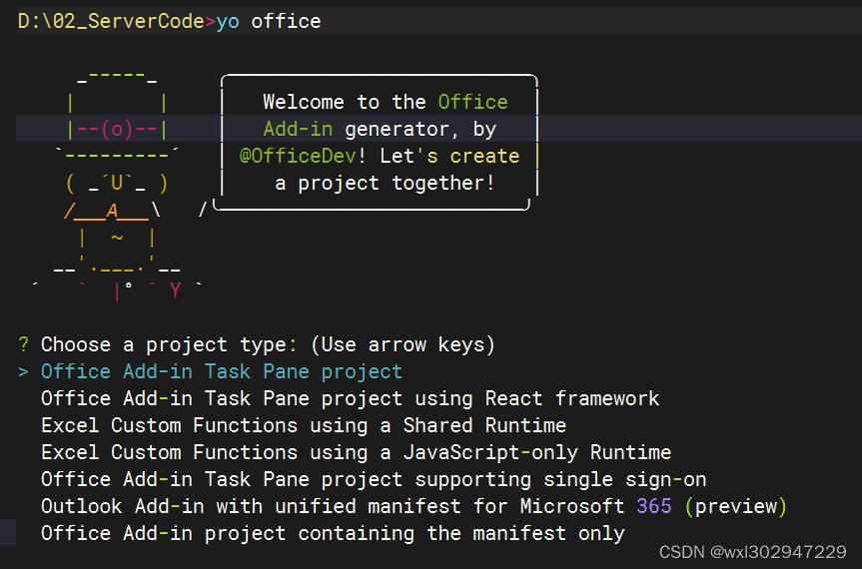This screenshot has width=862, height=569.
Task: Click the 'yo office' command text
Action: 269,21
